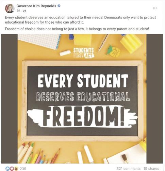Click the post text about educational freedom

coord(80,20)
